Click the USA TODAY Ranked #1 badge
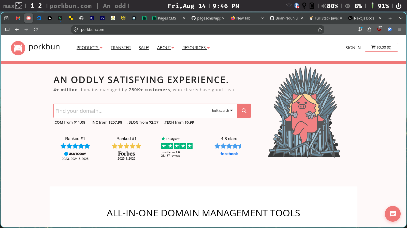 tap(75, 148)
